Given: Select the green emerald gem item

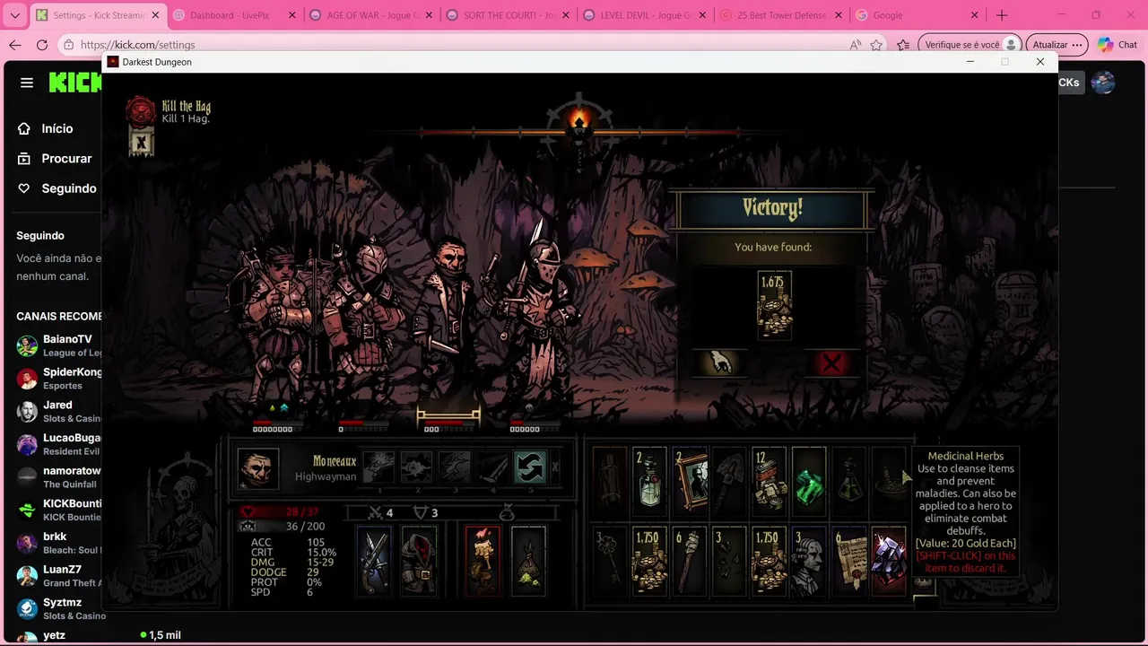Looking at the screenshot, I should 809,482.
